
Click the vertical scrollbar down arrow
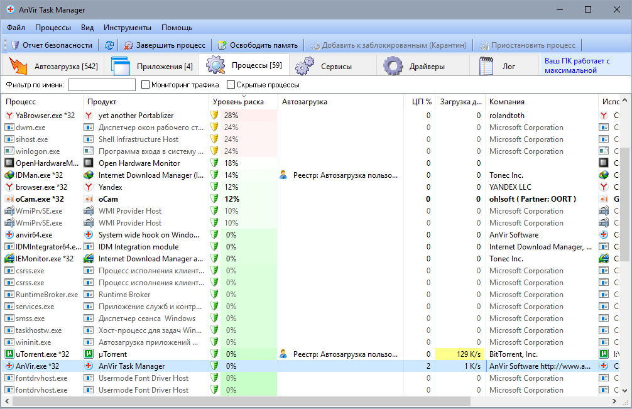coord(624,390)
